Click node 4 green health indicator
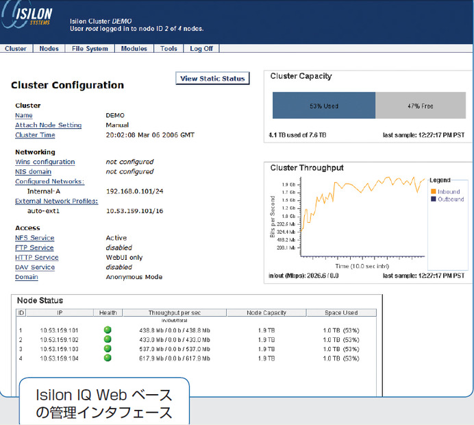 coord(108,358)
